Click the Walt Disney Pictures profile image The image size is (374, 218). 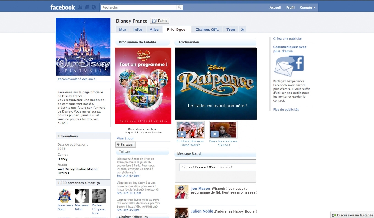click(x=83, y=47)
